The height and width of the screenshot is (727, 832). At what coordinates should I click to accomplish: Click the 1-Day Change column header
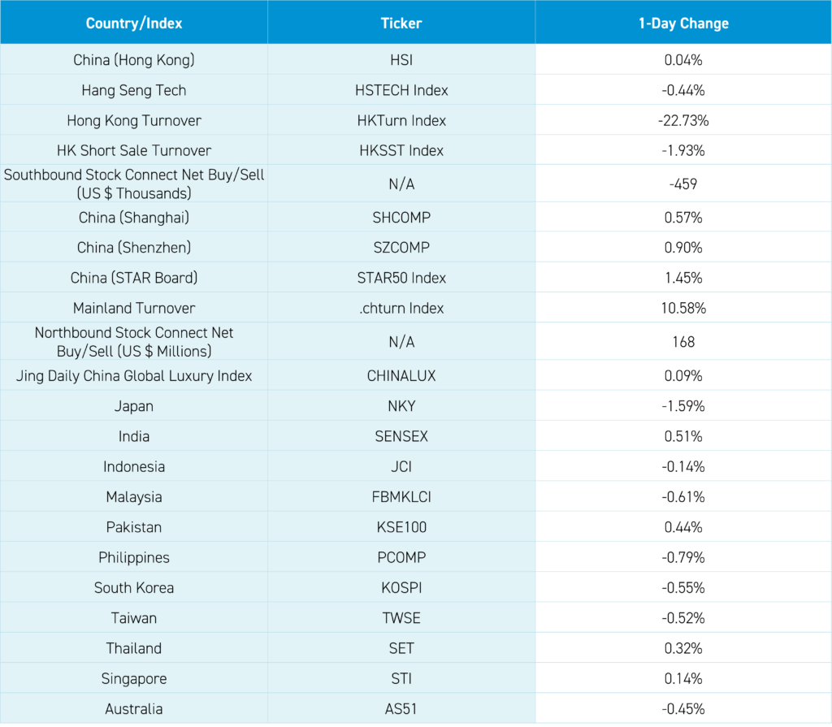(x=683, y=23)
